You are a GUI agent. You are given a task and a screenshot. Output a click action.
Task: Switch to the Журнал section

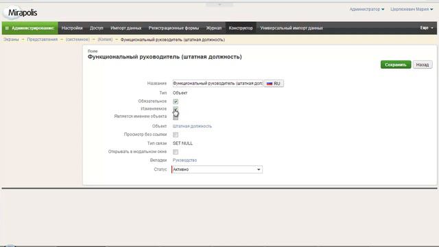[x=213, y=28]
